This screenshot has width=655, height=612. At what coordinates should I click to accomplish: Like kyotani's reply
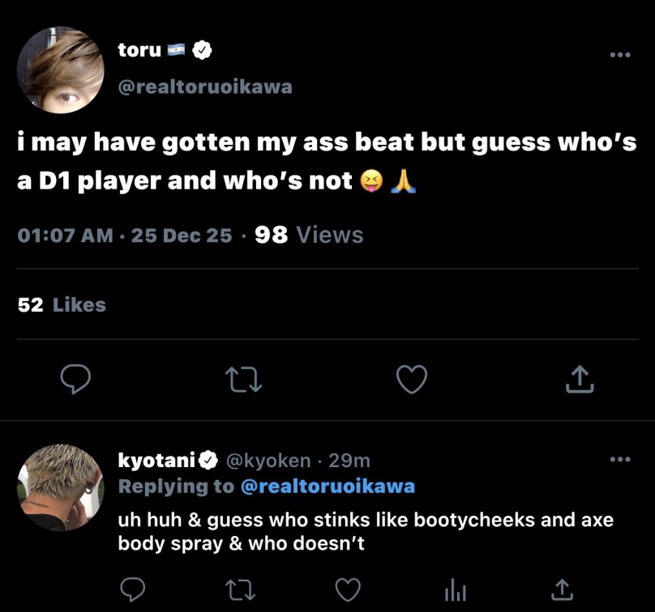coord(348,590)
